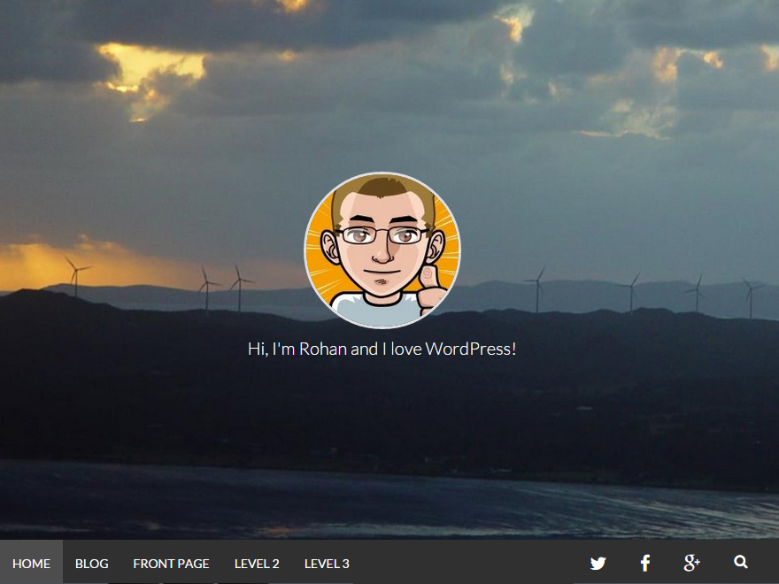
Task: Open the BLOG page from navigation
Action: tap(92, 563)
